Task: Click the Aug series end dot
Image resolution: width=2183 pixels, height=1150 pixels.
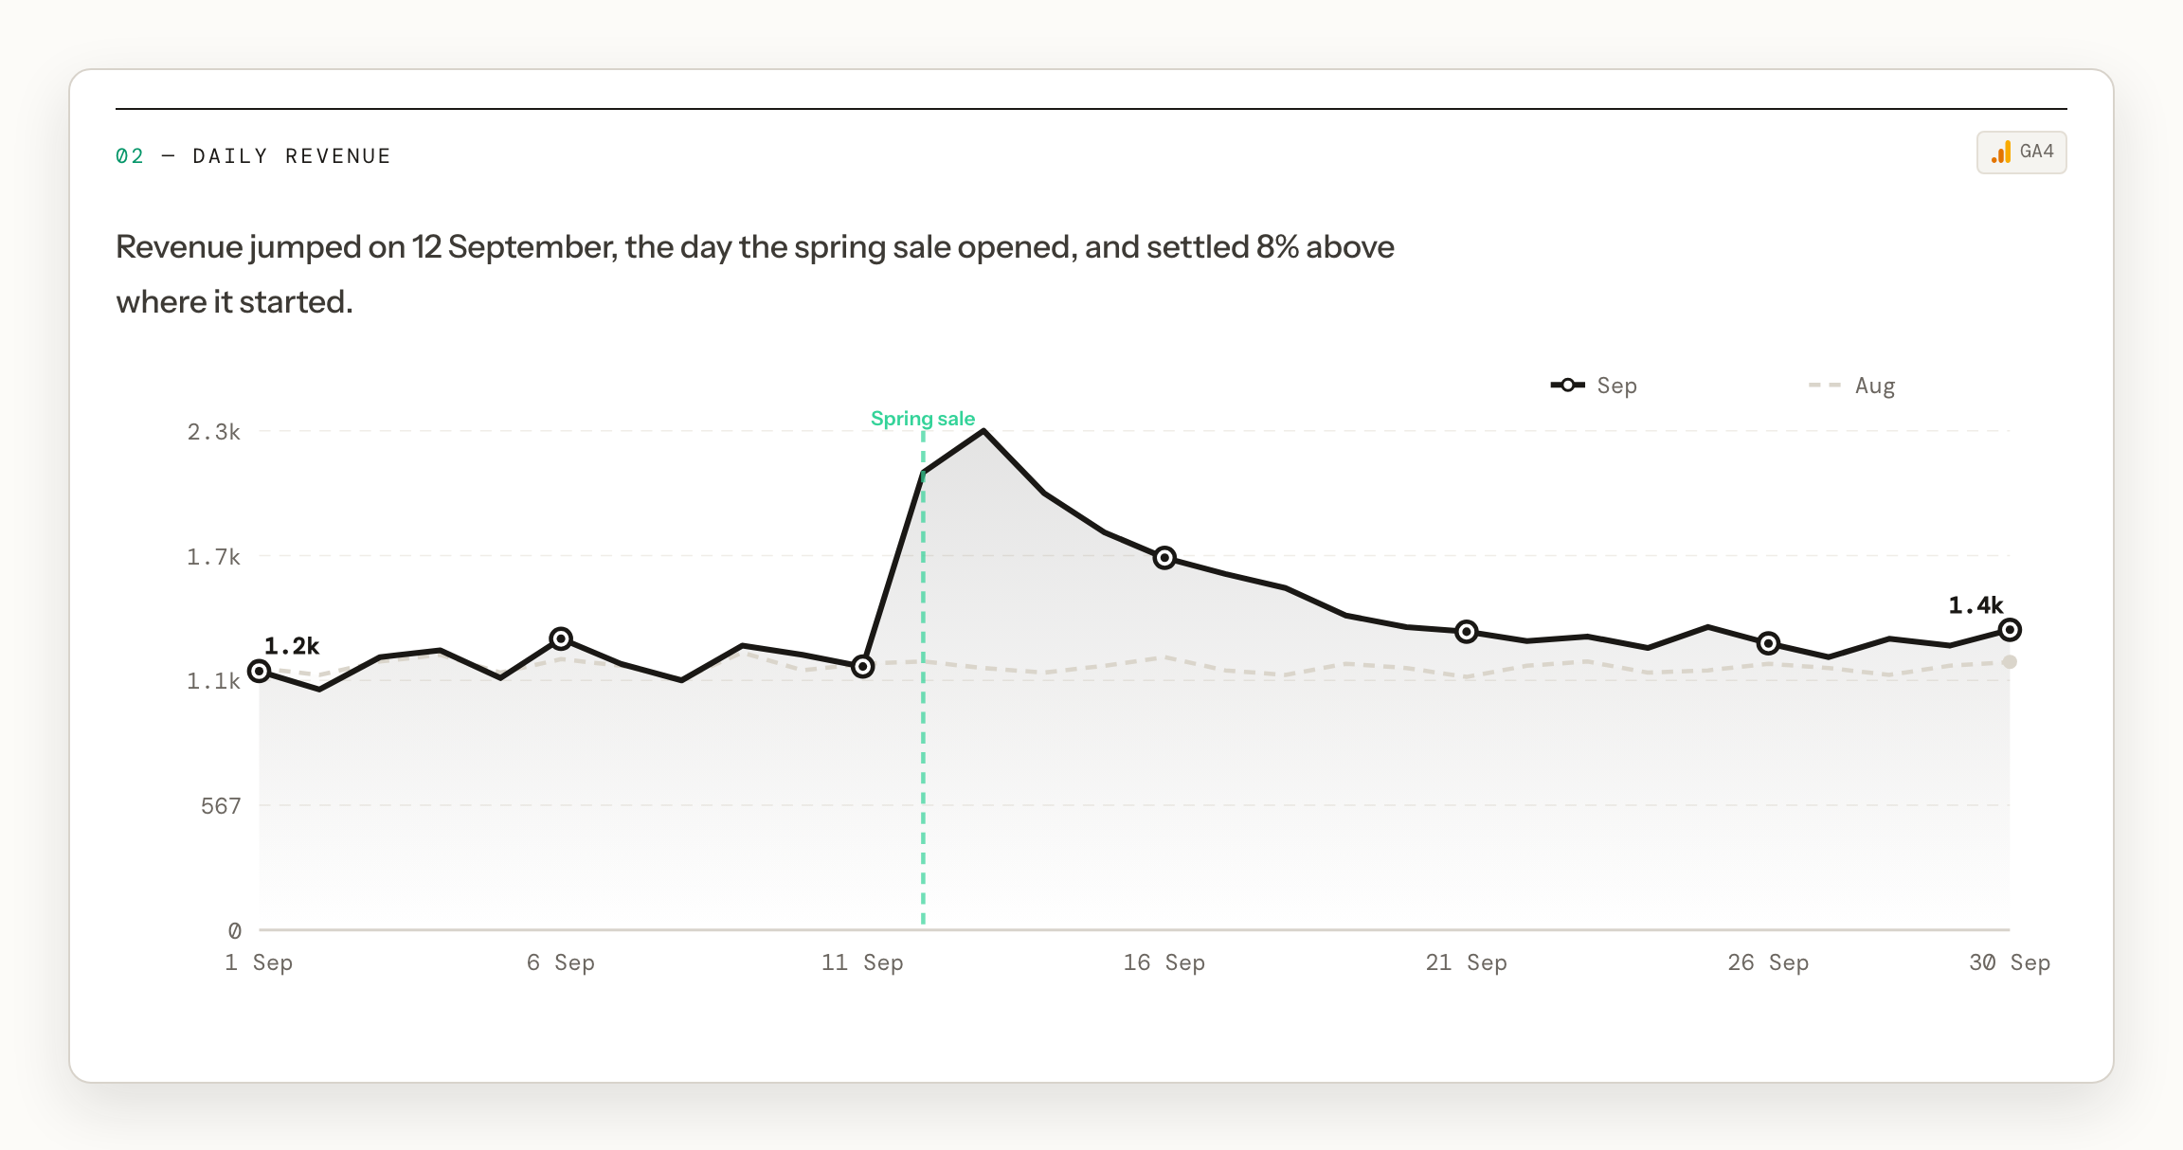Action: point(2010,662)
